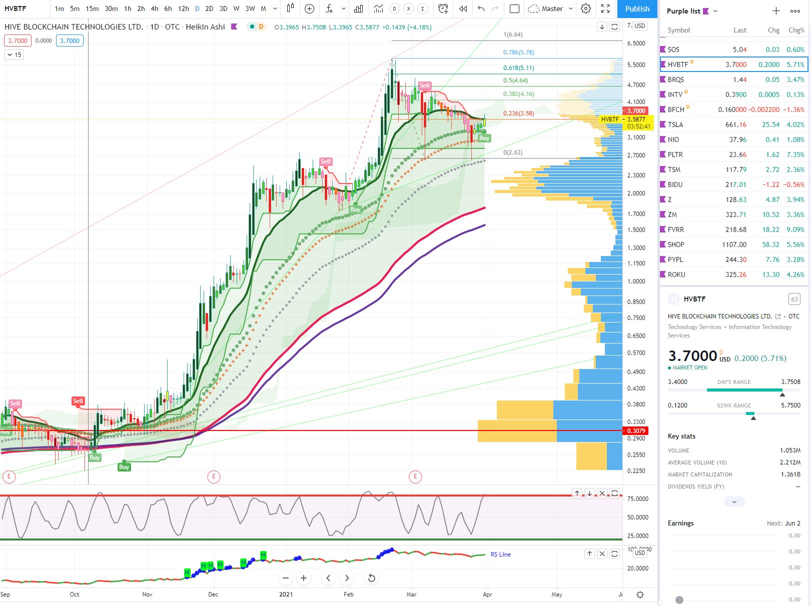This screenshot has height=606, width=811.
Task: Open the Master saved layout cloud
Action: click(545, 8)
